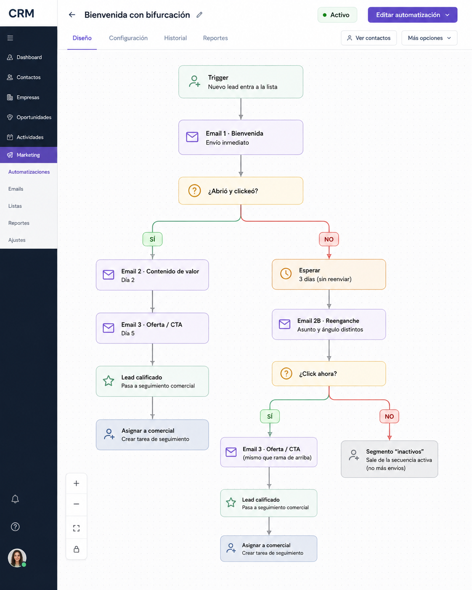
Task: Select 'Envío inmediato' text in Email 1
Action: 228,143
